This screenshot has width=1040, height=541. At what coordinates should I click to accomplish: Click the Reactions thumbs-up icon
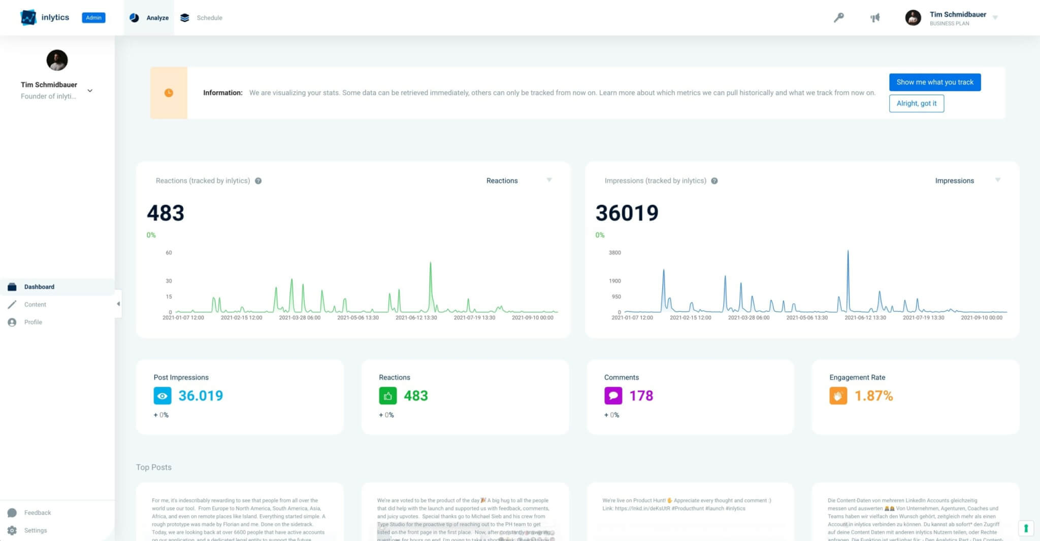388,396
